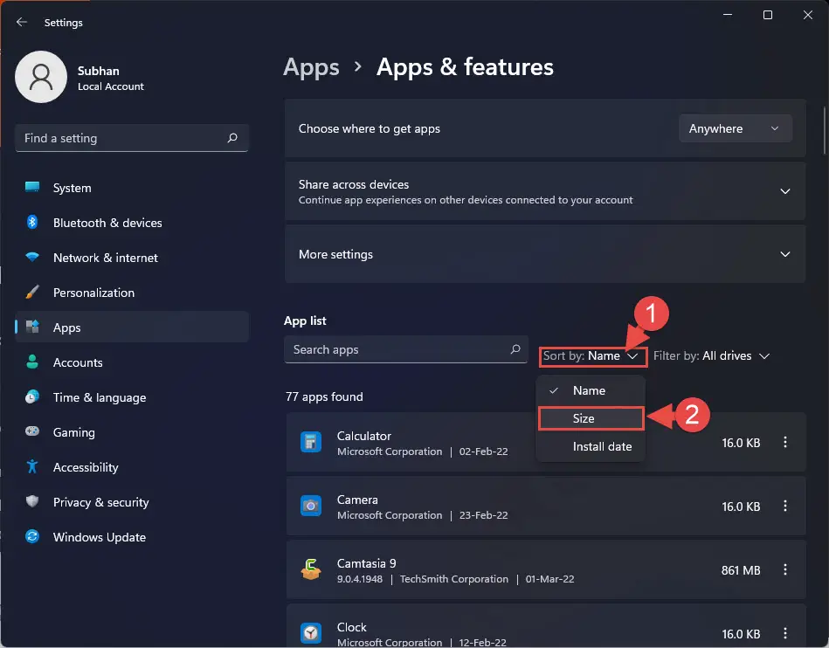
Task: Open the Filter by All drives dropdown
Action: [711, 356]
